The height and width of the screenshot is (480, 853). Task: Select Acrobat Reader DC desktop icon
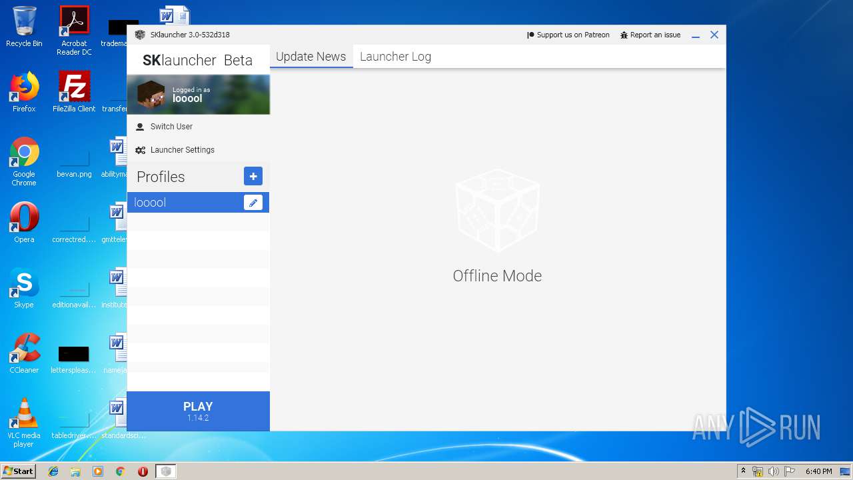tap(74, 31)
